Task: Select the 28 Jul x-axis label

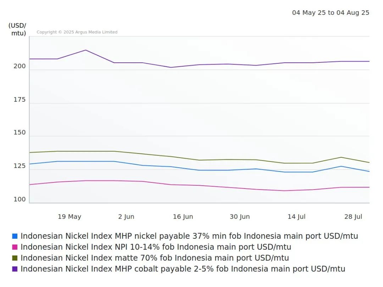Action: pos(353,217)
